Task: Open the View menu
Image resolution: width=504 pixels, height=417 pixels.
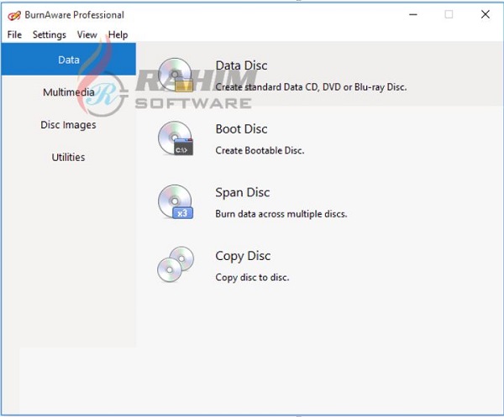Action: coord(87,34)
